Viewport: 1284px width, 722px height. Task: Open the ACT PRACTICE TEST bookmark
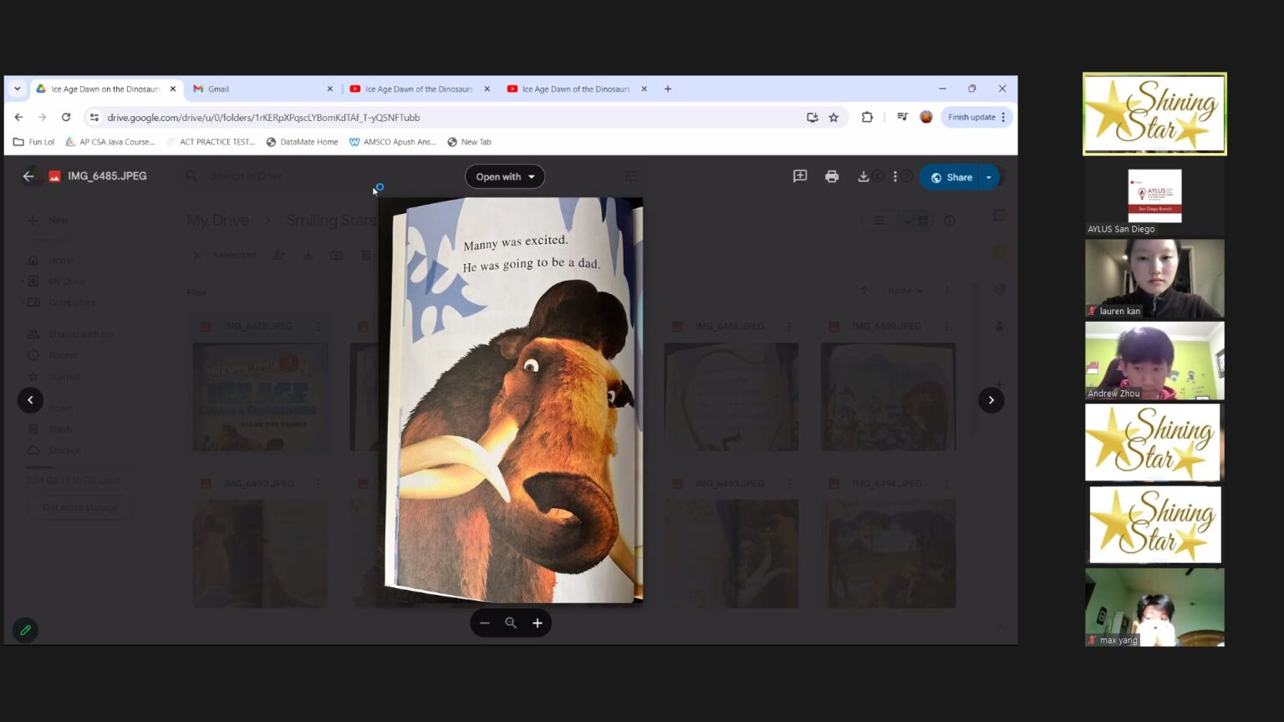(x=211, y=142)
